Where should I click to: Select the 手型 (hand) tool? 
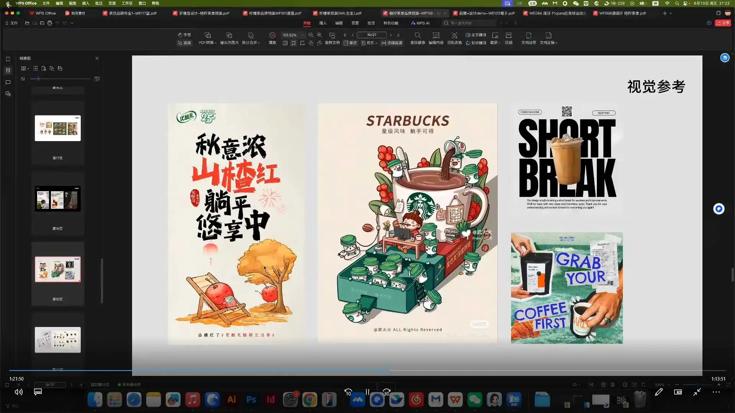[x=185, y=34]
